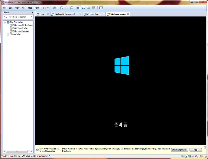Close the Windows 10 x64 tab
The height and width of the screenshot is (159, 208).
tap(128, 14)
